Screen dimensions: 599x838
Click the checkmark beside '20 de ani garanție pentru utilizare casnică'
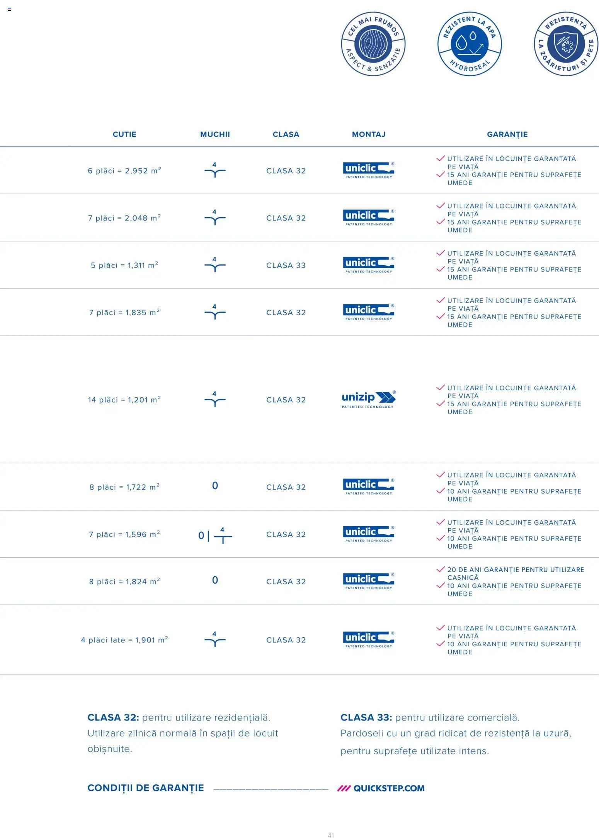(x=440, y=569)
